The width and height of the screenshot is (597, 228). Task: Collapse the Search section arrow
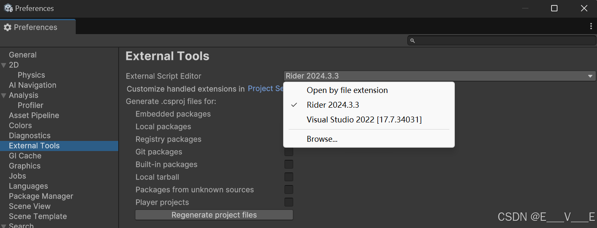4,225
